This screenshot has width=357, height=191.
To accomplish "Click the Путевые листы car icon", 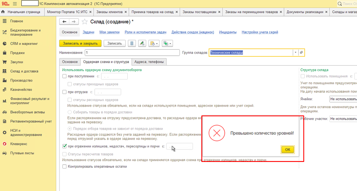I will (4, 153).
